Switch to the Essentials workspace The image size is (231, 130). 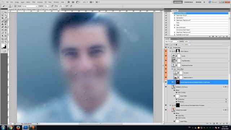(188, 2)
